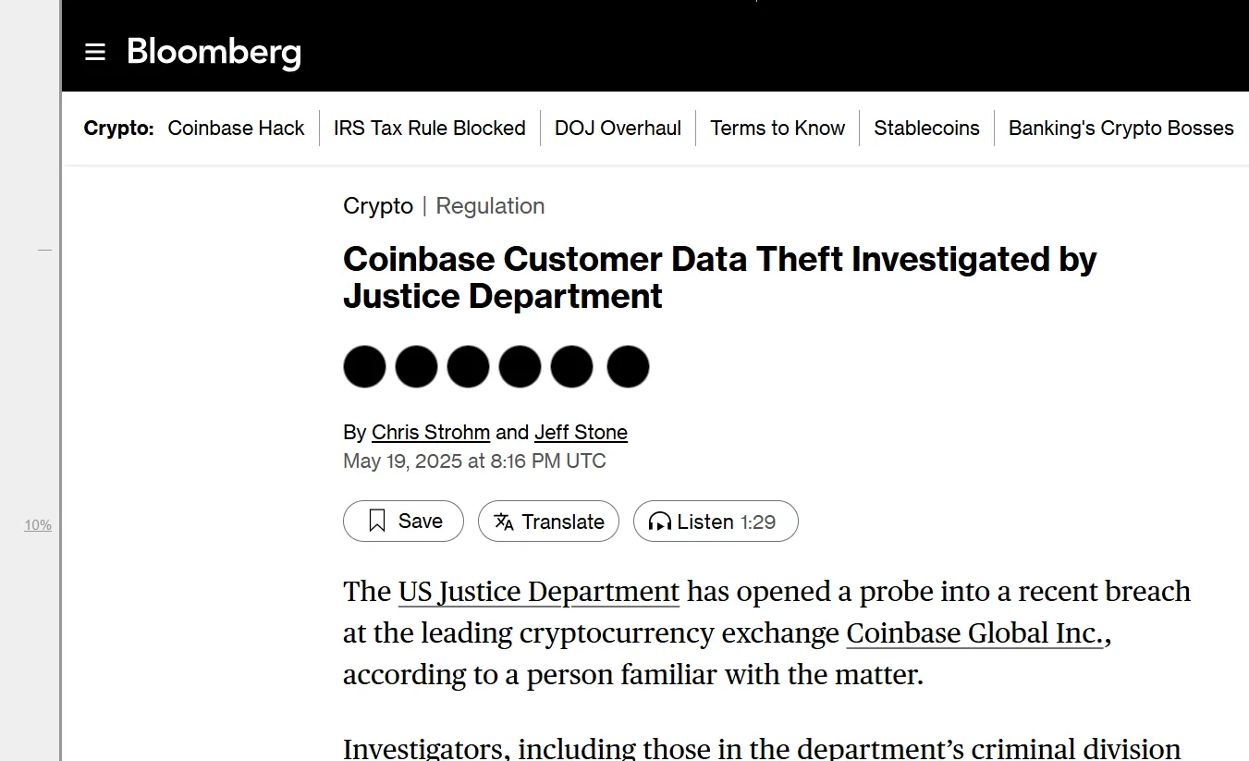Open the hamburger menu beside Bloomberg logo
1249x761 pixels.
(x=95, y=52)
